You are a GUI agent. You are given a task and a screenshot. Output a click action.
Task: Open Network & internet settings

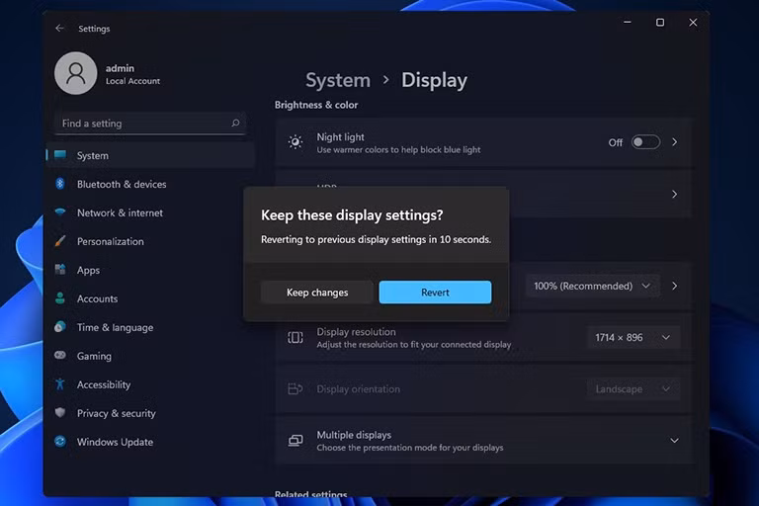point(150,212)
